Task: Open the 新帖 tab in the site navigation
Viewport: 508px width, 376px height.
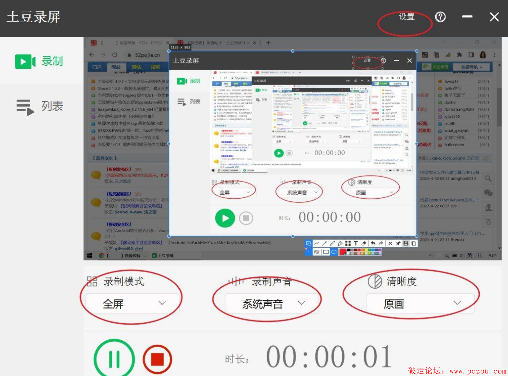Action: (136, 67)
